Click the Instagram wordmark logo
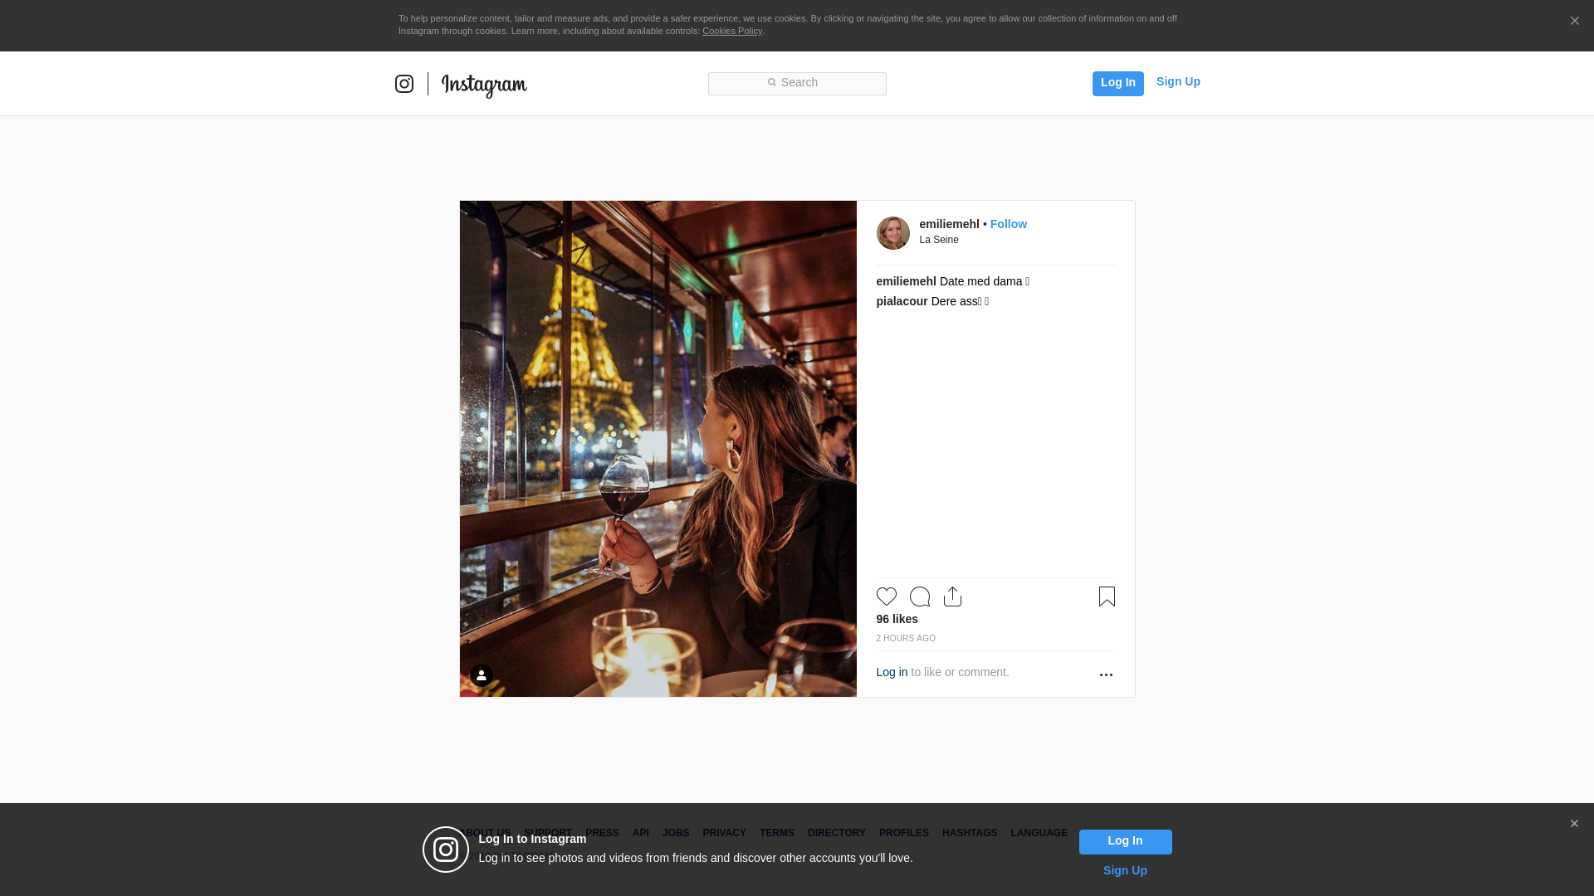The image size is (1594, 896). [484, 85]
